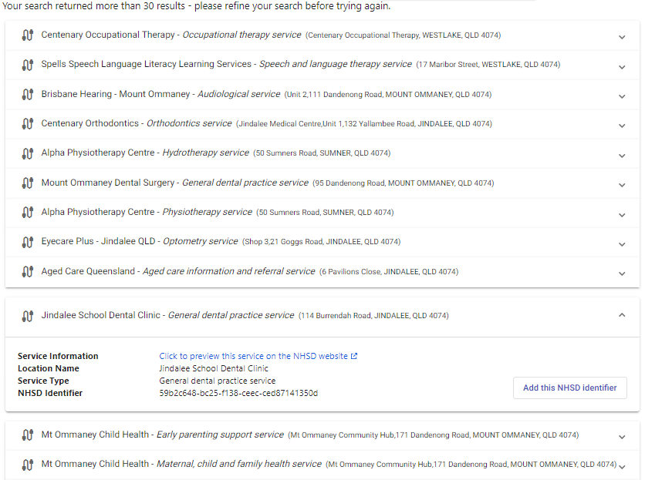
Task: Expand Mt Ommaney Early parenting support chevron
Action: pyautogui.click(x=622, y=437)
